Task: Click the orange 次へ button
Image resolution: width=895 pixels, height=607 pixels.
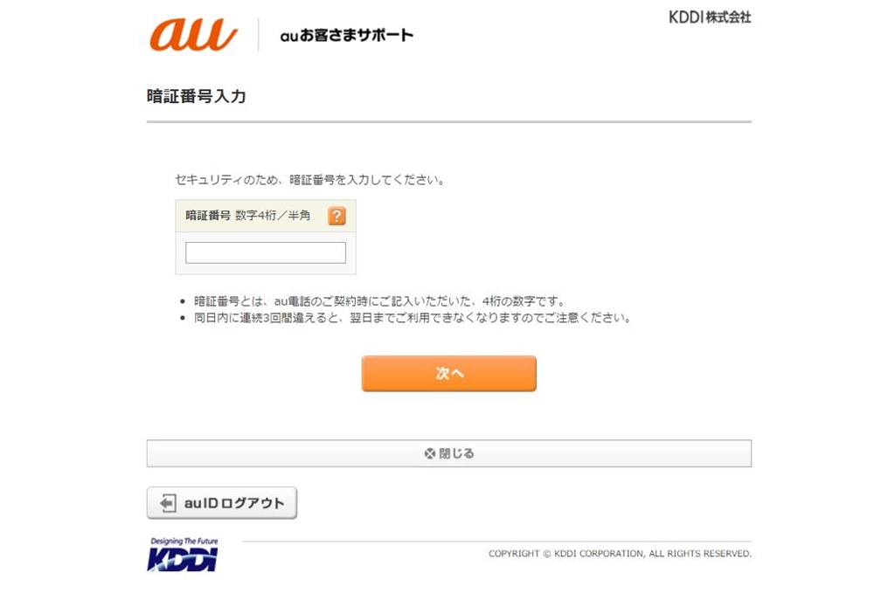Action: (x=449, y=374)
